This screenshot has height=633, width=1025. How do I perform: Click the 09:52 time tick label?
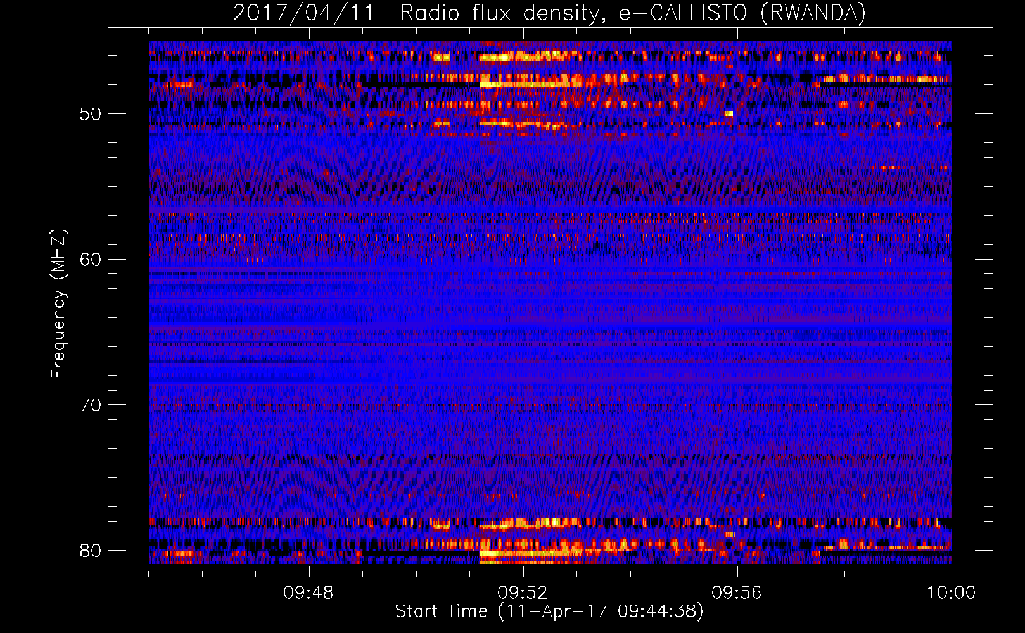tap(523, 593)
